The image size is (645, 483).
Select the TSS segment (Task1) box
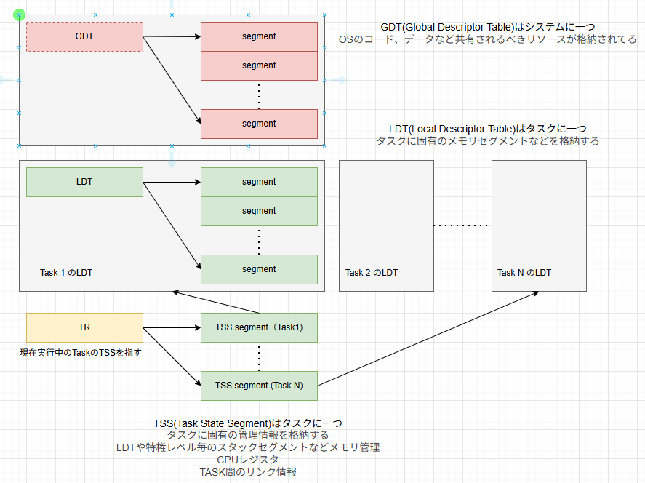(259, 327)
